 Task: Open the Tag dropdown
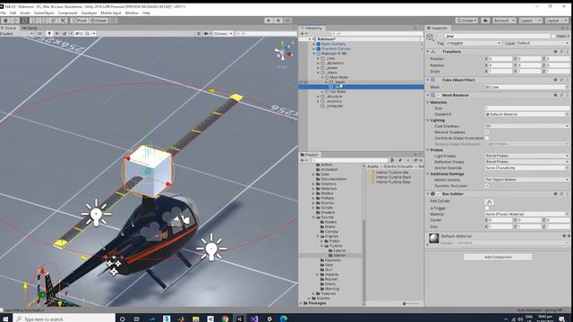click(x=474, y=43)
